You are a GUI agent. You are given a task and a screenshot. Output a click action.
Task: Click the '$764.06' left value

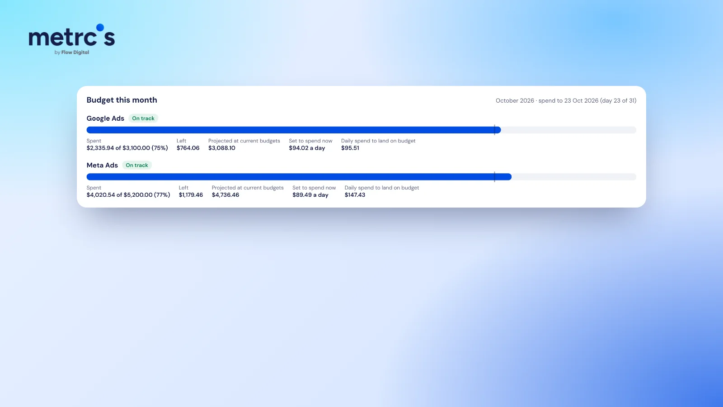[188, 148]
